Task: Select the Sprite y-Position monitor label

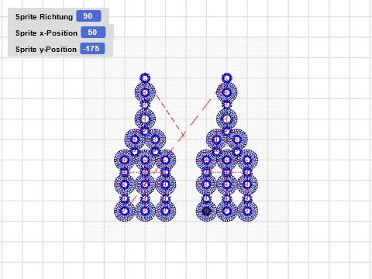Action: (46, 50)
